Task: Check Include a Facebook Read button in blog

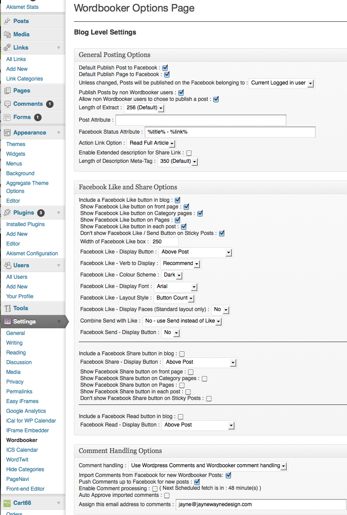Action: tap(181, 417)
